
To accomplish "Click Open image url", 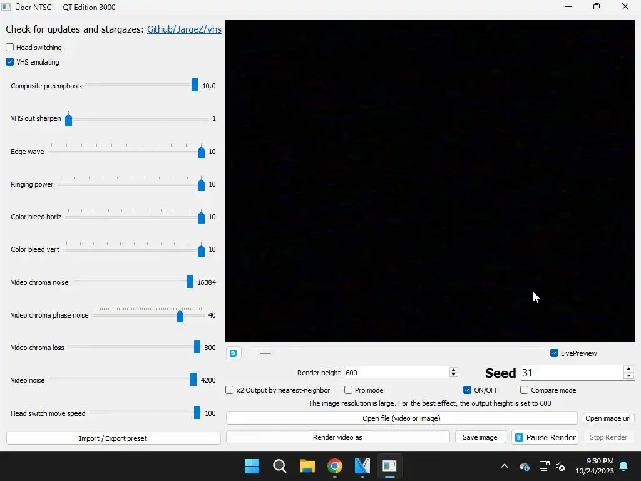I will [608, 418].
